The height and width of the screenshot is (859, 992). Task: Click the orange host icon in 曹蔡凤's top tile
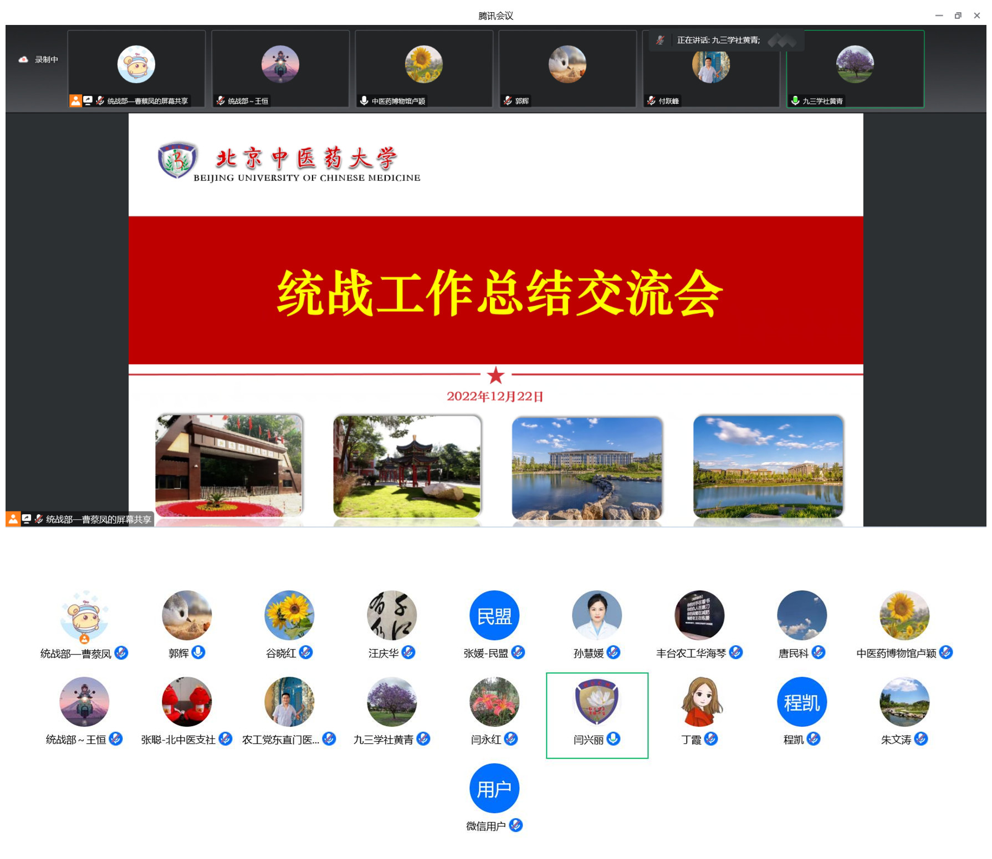point(75,100)
